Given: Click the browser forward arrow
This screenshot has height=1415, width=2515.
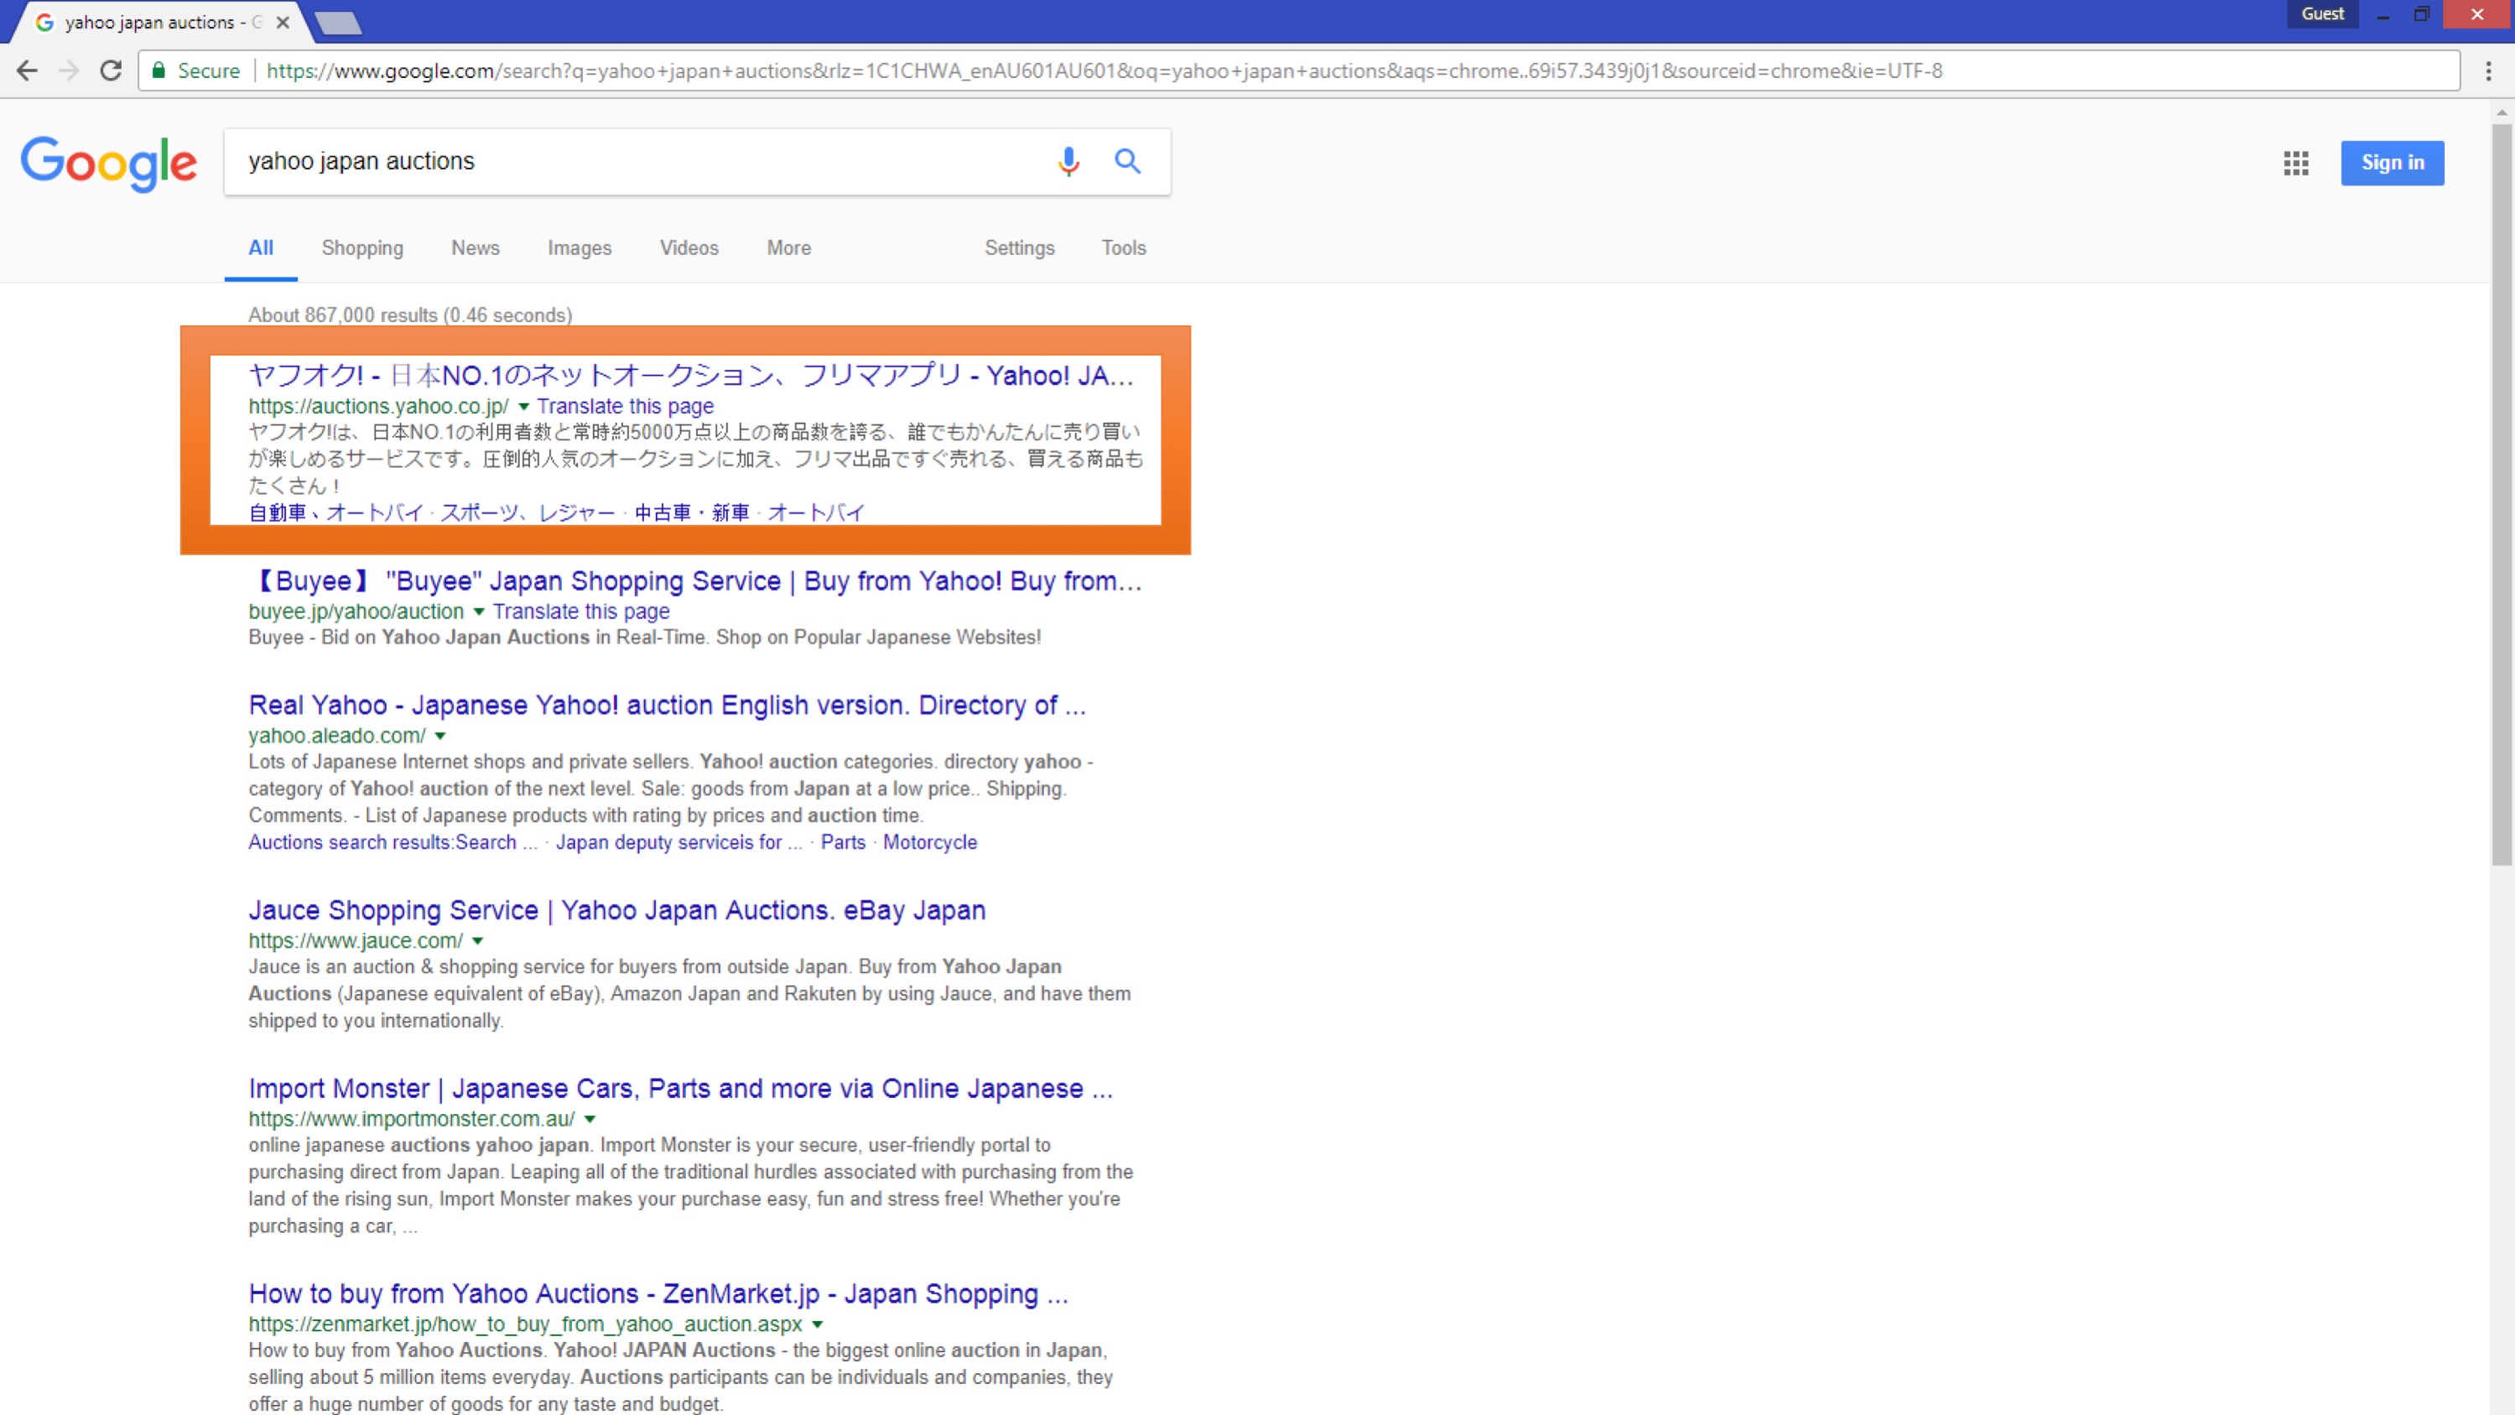Looking at the screenshot, I should [x=68, y=70].
